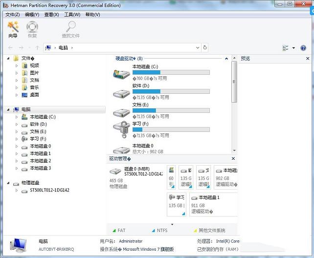Click the 磁盘 0 (MBR) physical disk icon
This screenshot has height=258, width=314.
click(x=115, y=172)
